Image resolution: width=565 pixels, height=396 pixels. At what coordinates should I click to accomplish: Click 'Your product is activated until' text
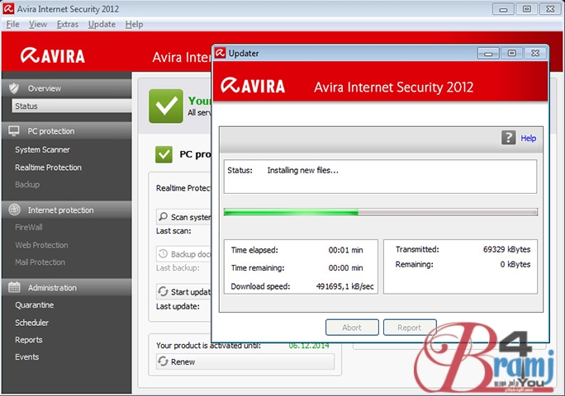[208, 345]
